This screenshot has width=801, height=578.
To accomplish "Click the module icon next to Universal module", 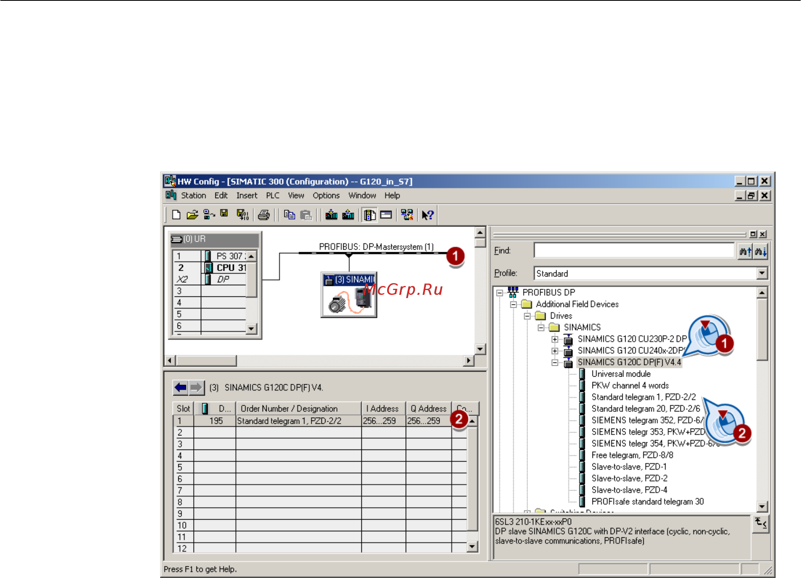I will click(x=582, y=374).
